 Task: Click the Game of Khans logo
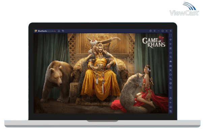[x=154, y=42]
